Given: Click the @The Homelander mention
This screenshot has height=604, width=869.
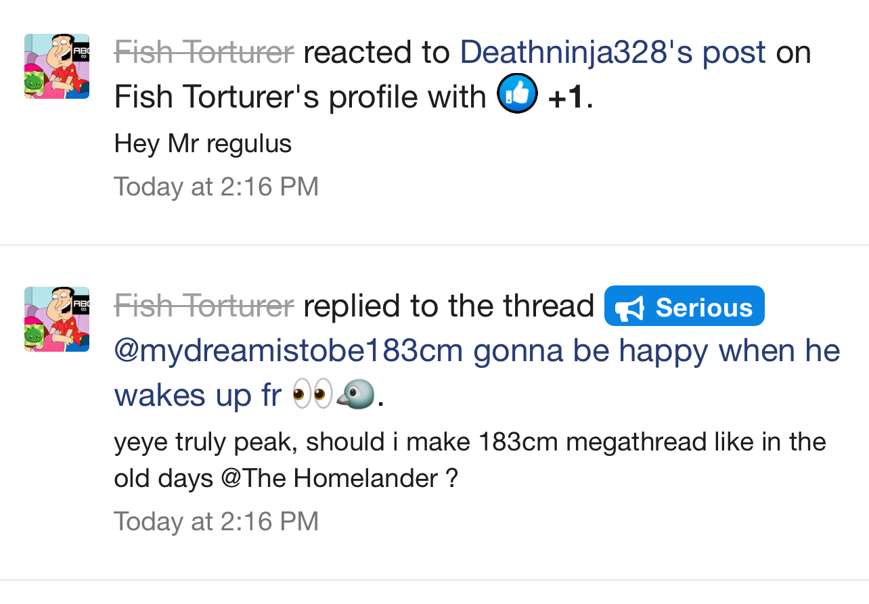Looking at the screenshot, I should [329, 479].
